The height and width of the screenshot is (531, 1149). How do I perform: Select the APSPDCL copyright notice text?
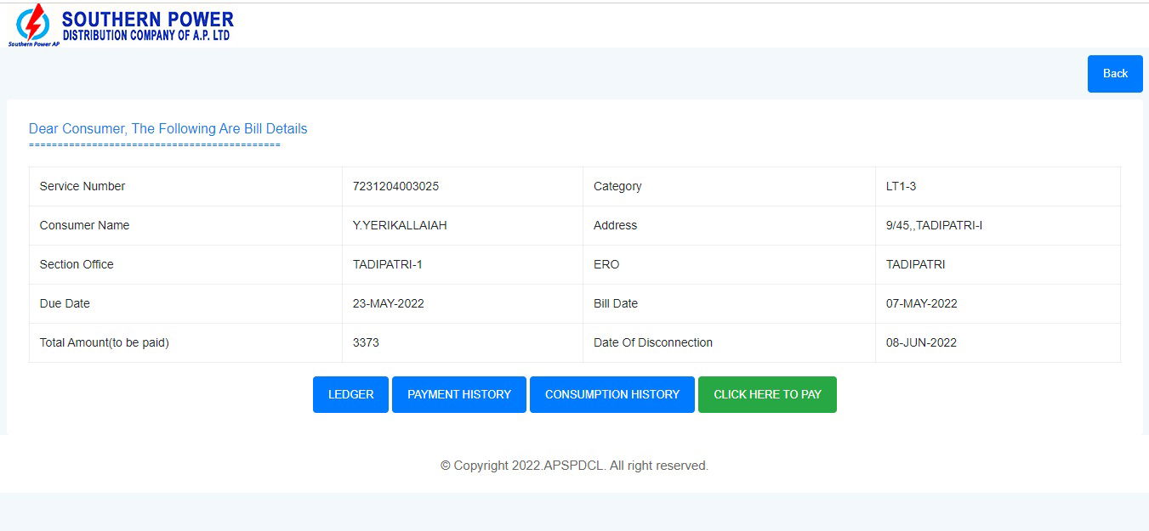[x=574, y=465]
